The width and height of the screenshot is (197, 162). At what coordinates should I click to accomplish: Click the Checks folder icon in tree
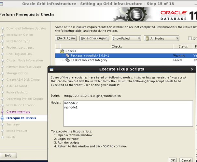pos(62,51)
